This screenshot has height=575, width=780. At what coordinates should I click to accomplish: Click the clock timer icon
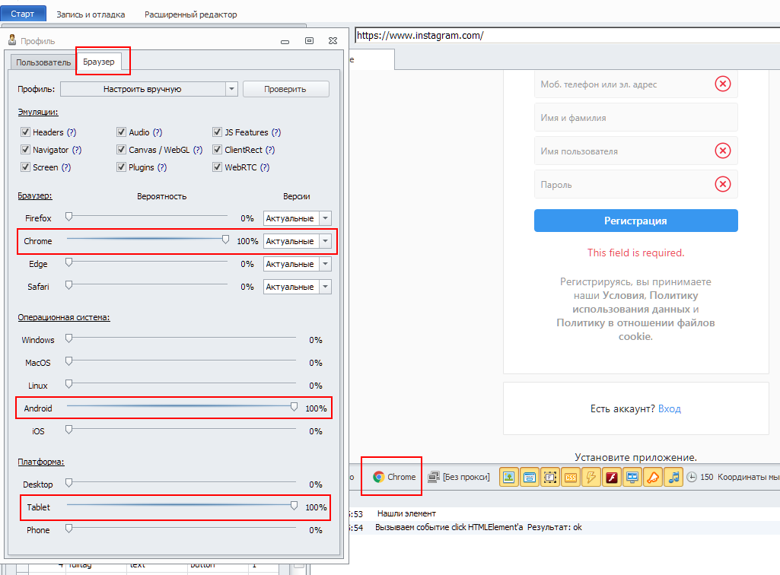[692, 477]
